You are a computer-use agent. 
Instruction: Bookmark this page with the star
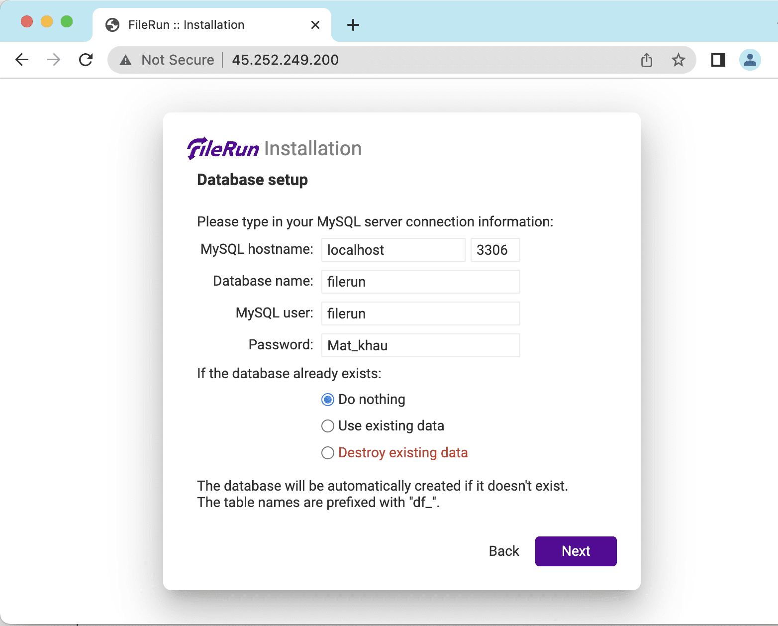[678, 60]
